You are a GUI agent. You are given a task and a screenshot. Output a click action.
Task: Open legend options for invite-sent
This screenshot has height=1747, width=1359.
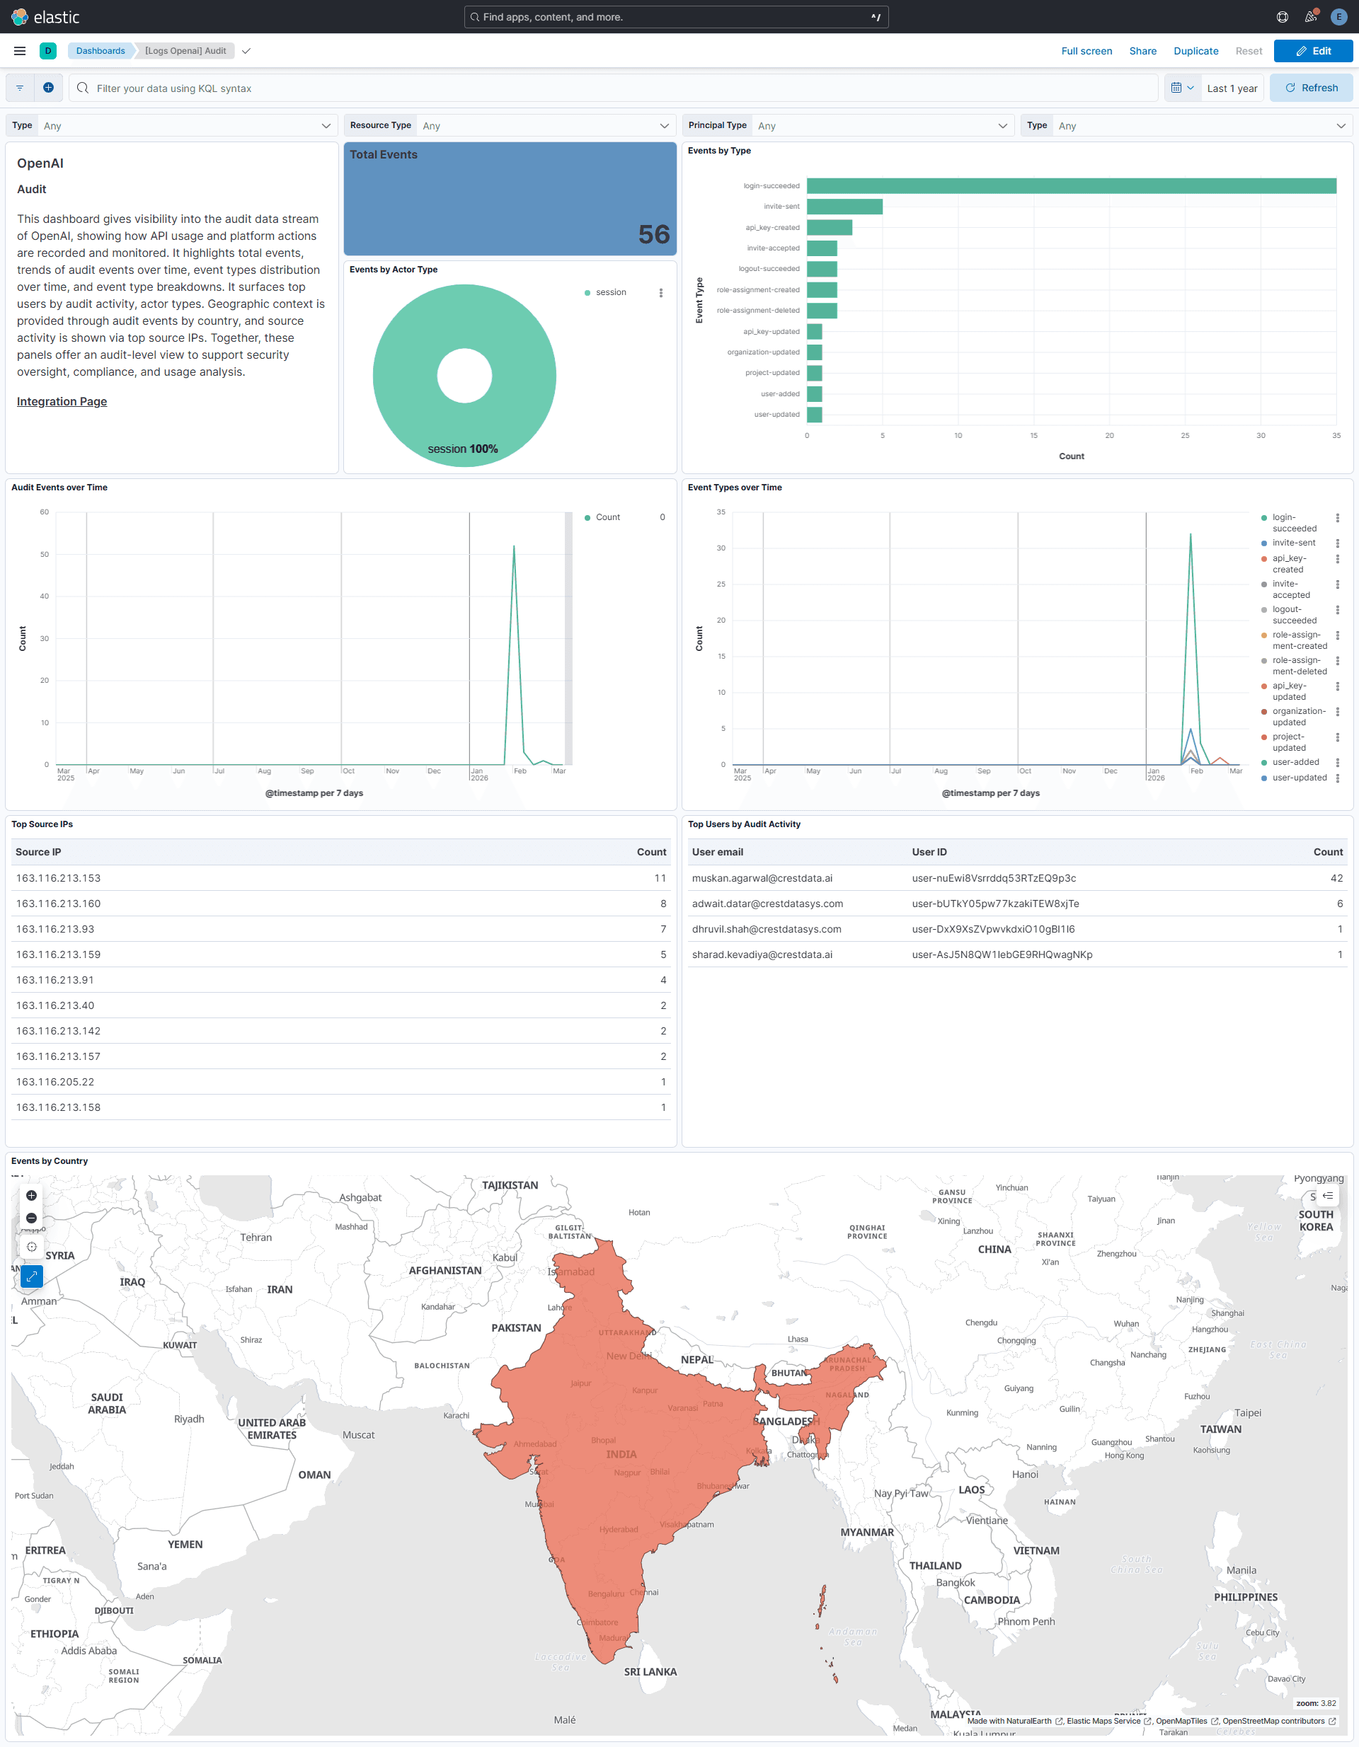[x=1337, y=543]
